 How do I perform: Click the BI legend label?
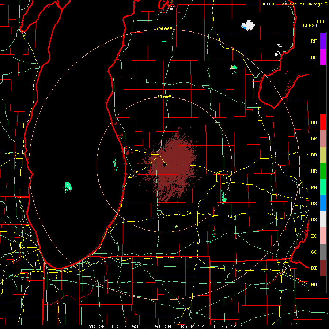click(314, 268)
